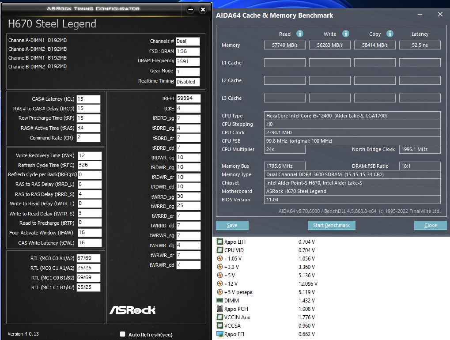Click the BIOS Version 11.04 field
The height and width of the screenshot is (340, 450).
tap(352, 200)
